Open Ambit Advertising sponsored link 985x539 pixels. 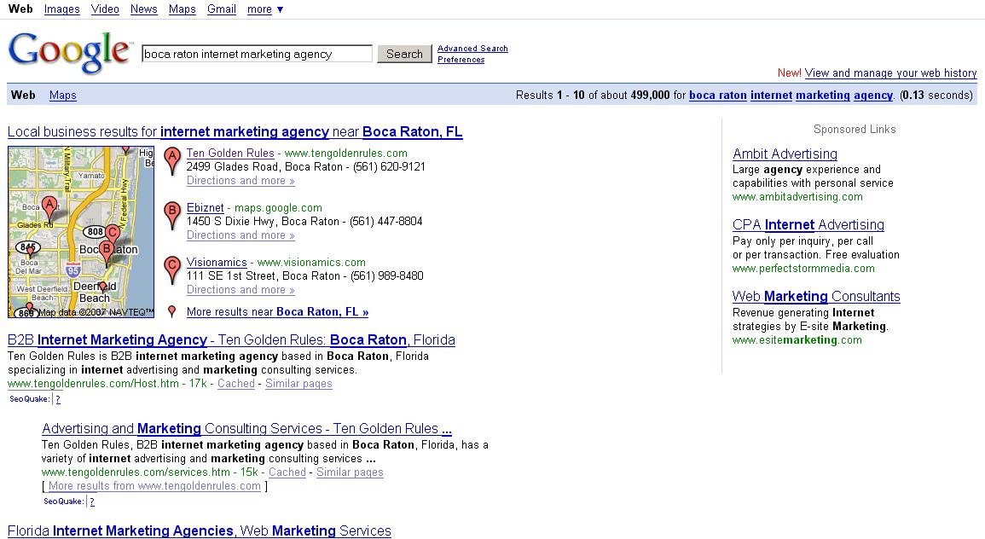coord(785,154)
